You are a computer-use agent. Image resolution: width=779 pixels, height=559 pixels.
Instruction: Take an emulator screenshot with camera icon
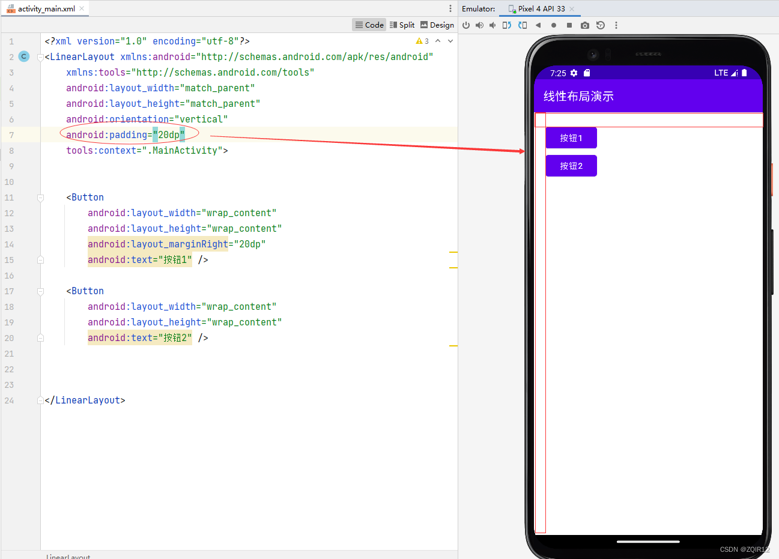click(585, 25)
